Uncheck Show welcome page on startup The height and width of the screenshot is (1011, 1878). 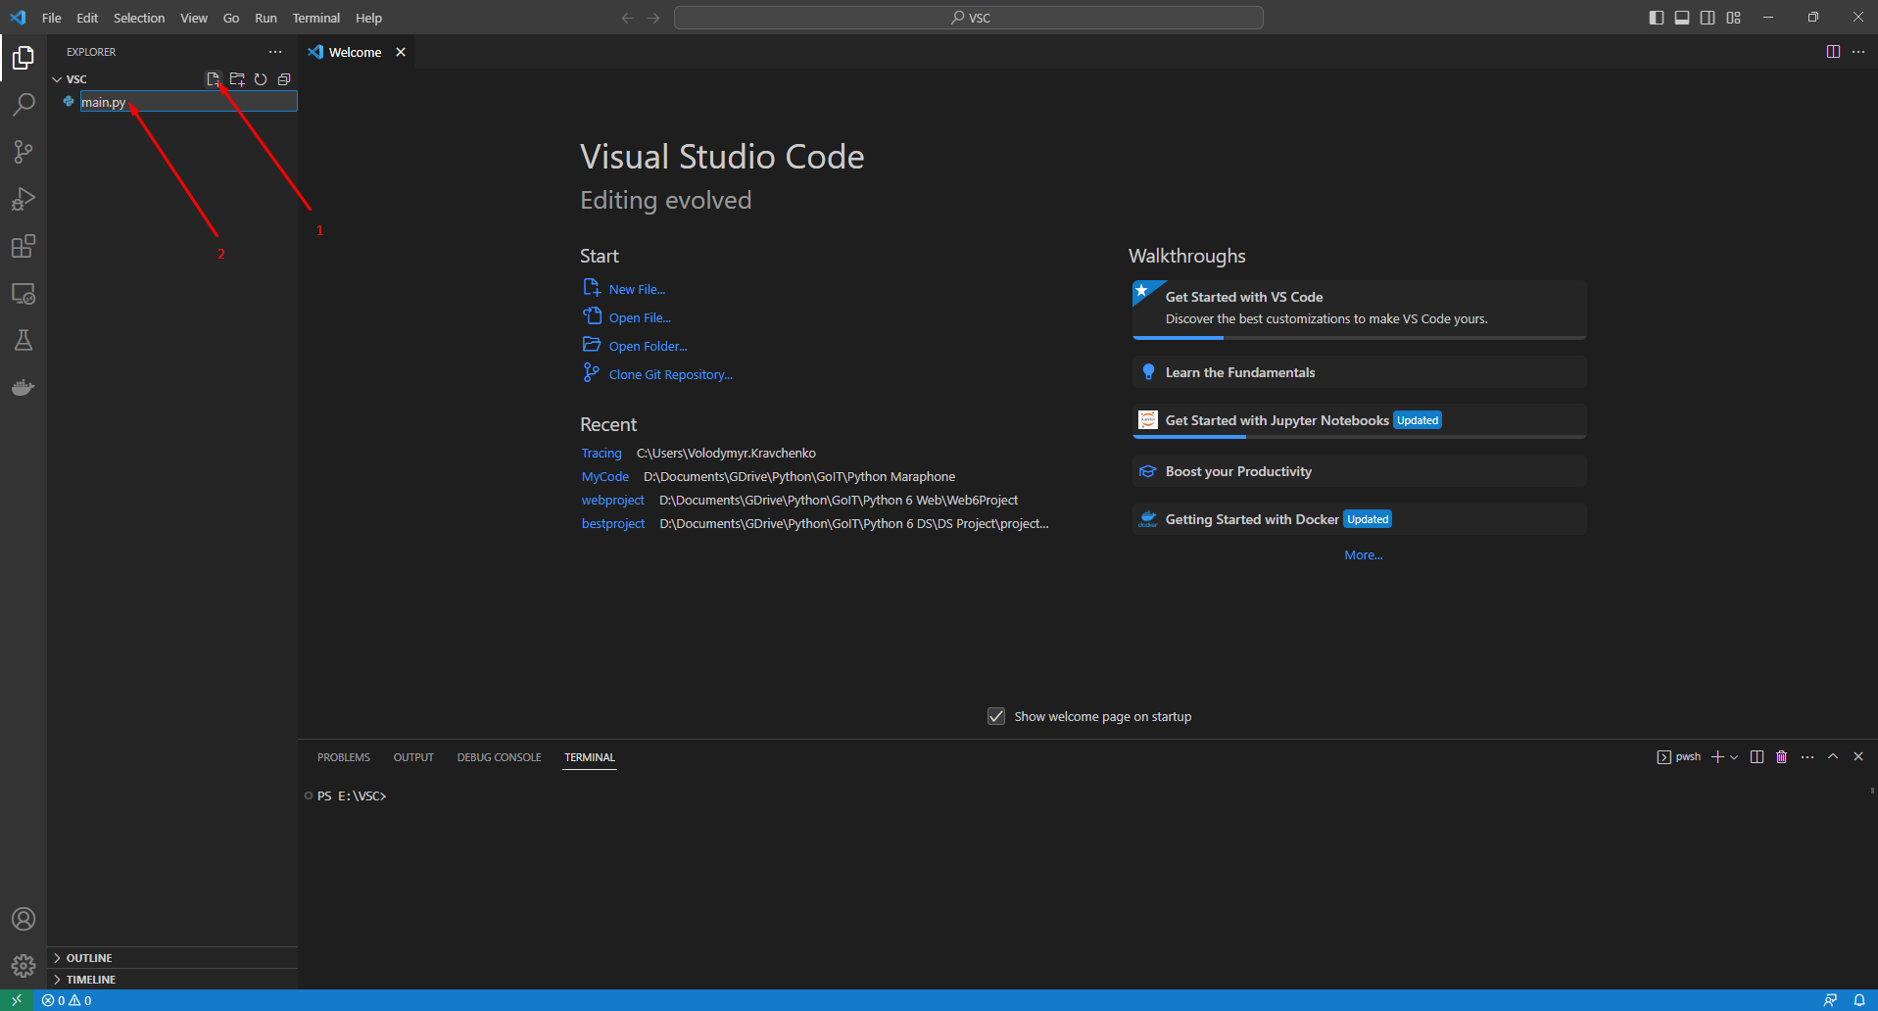[996, 716]
